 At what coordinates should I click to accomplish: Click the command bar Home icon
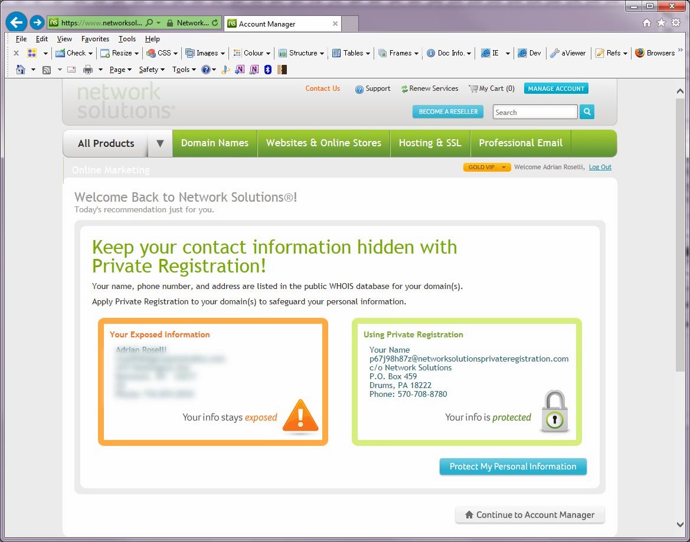tap(20, 70)
